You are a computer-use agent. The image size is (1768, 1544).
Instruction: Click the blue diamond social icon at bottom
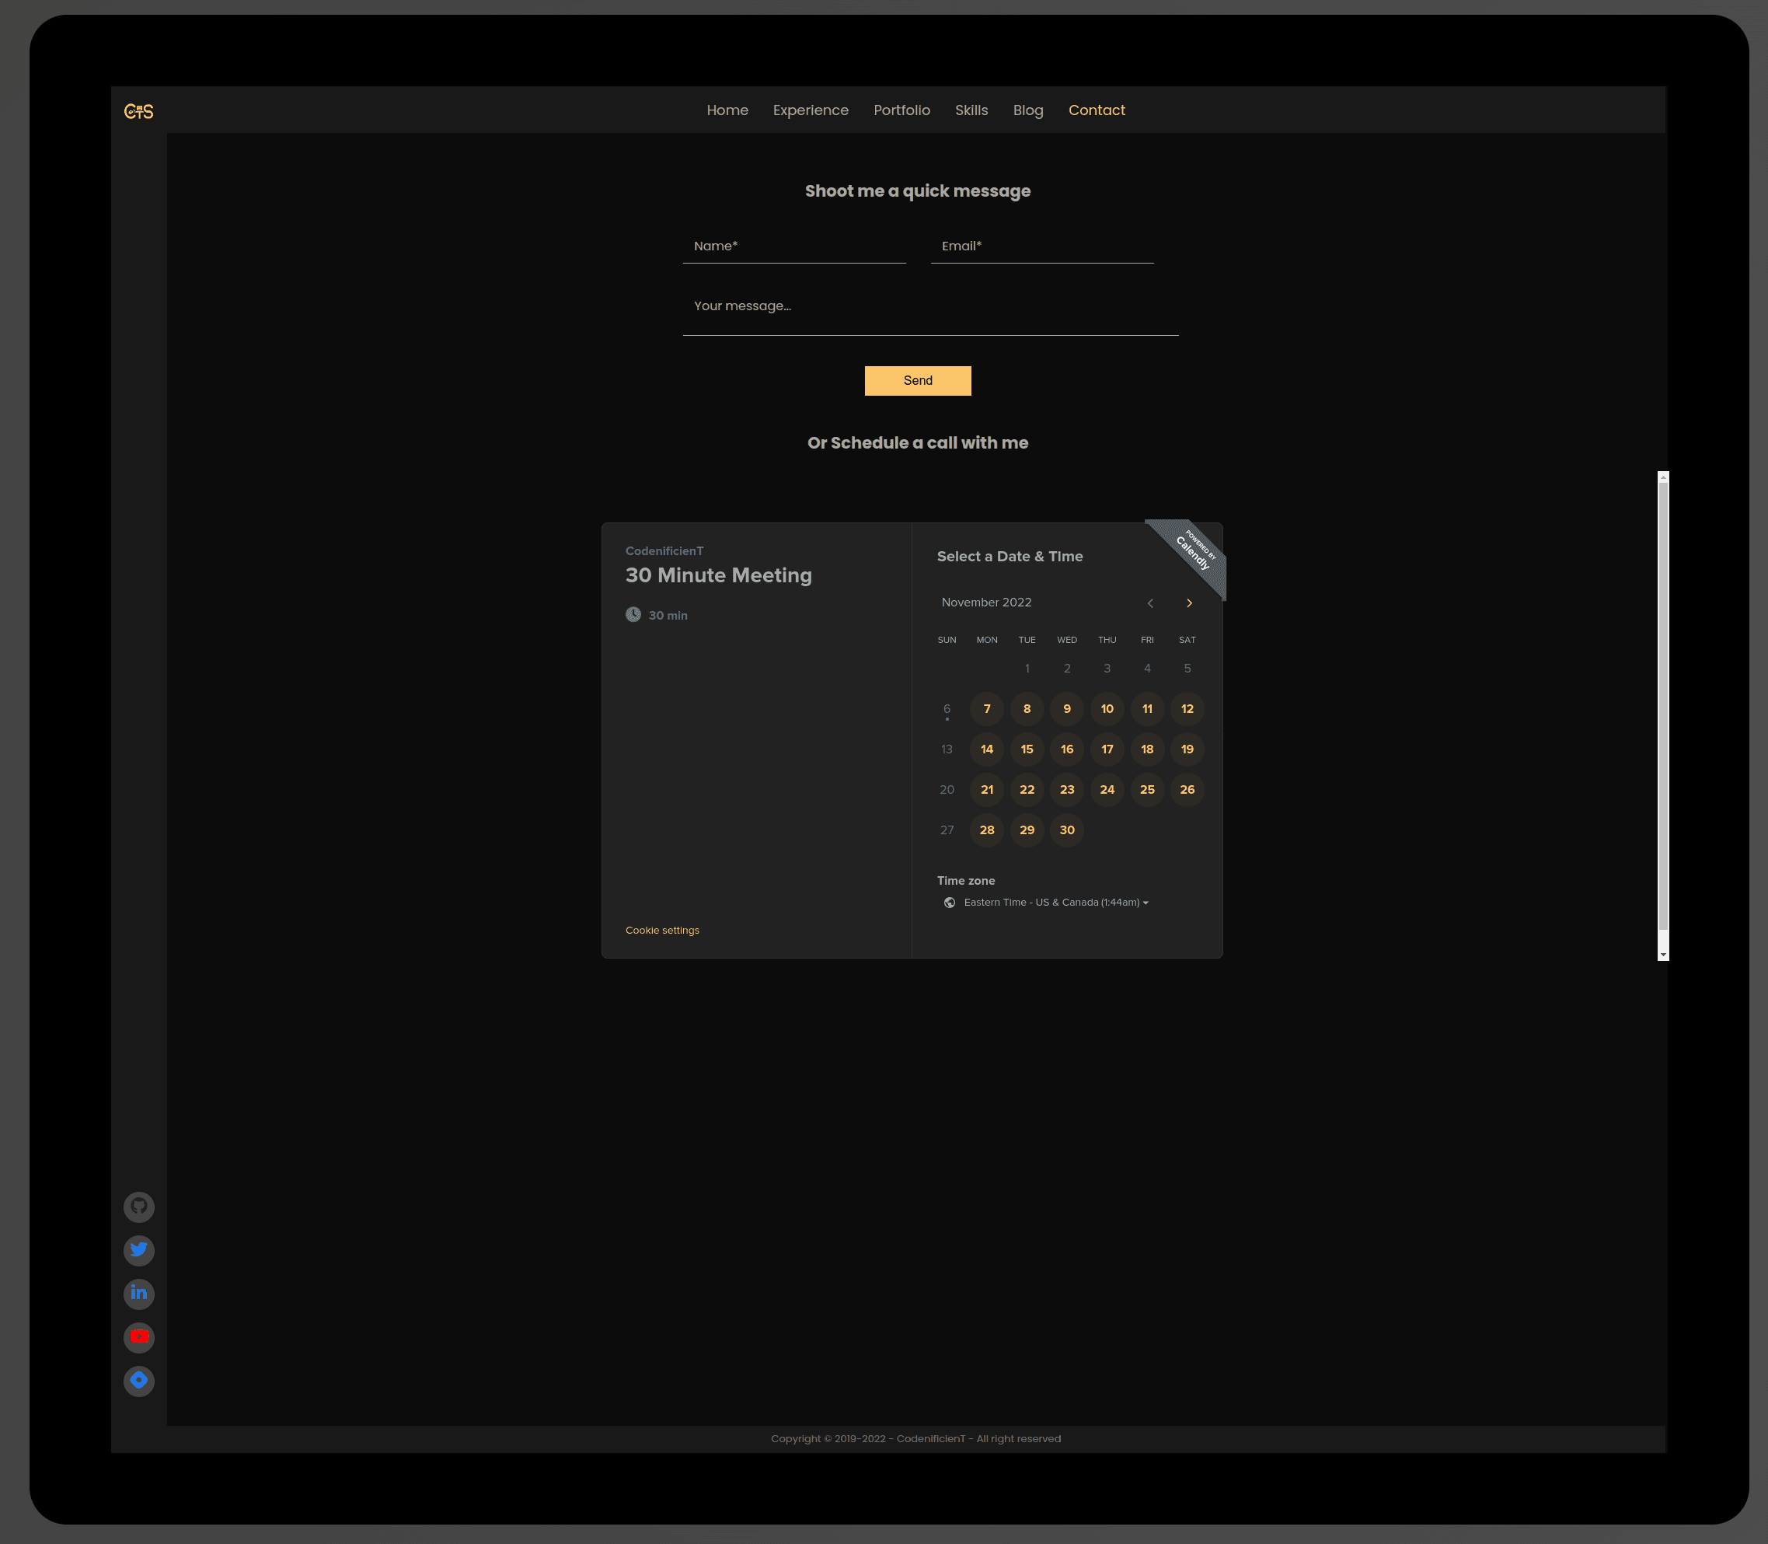[138, 1380]
